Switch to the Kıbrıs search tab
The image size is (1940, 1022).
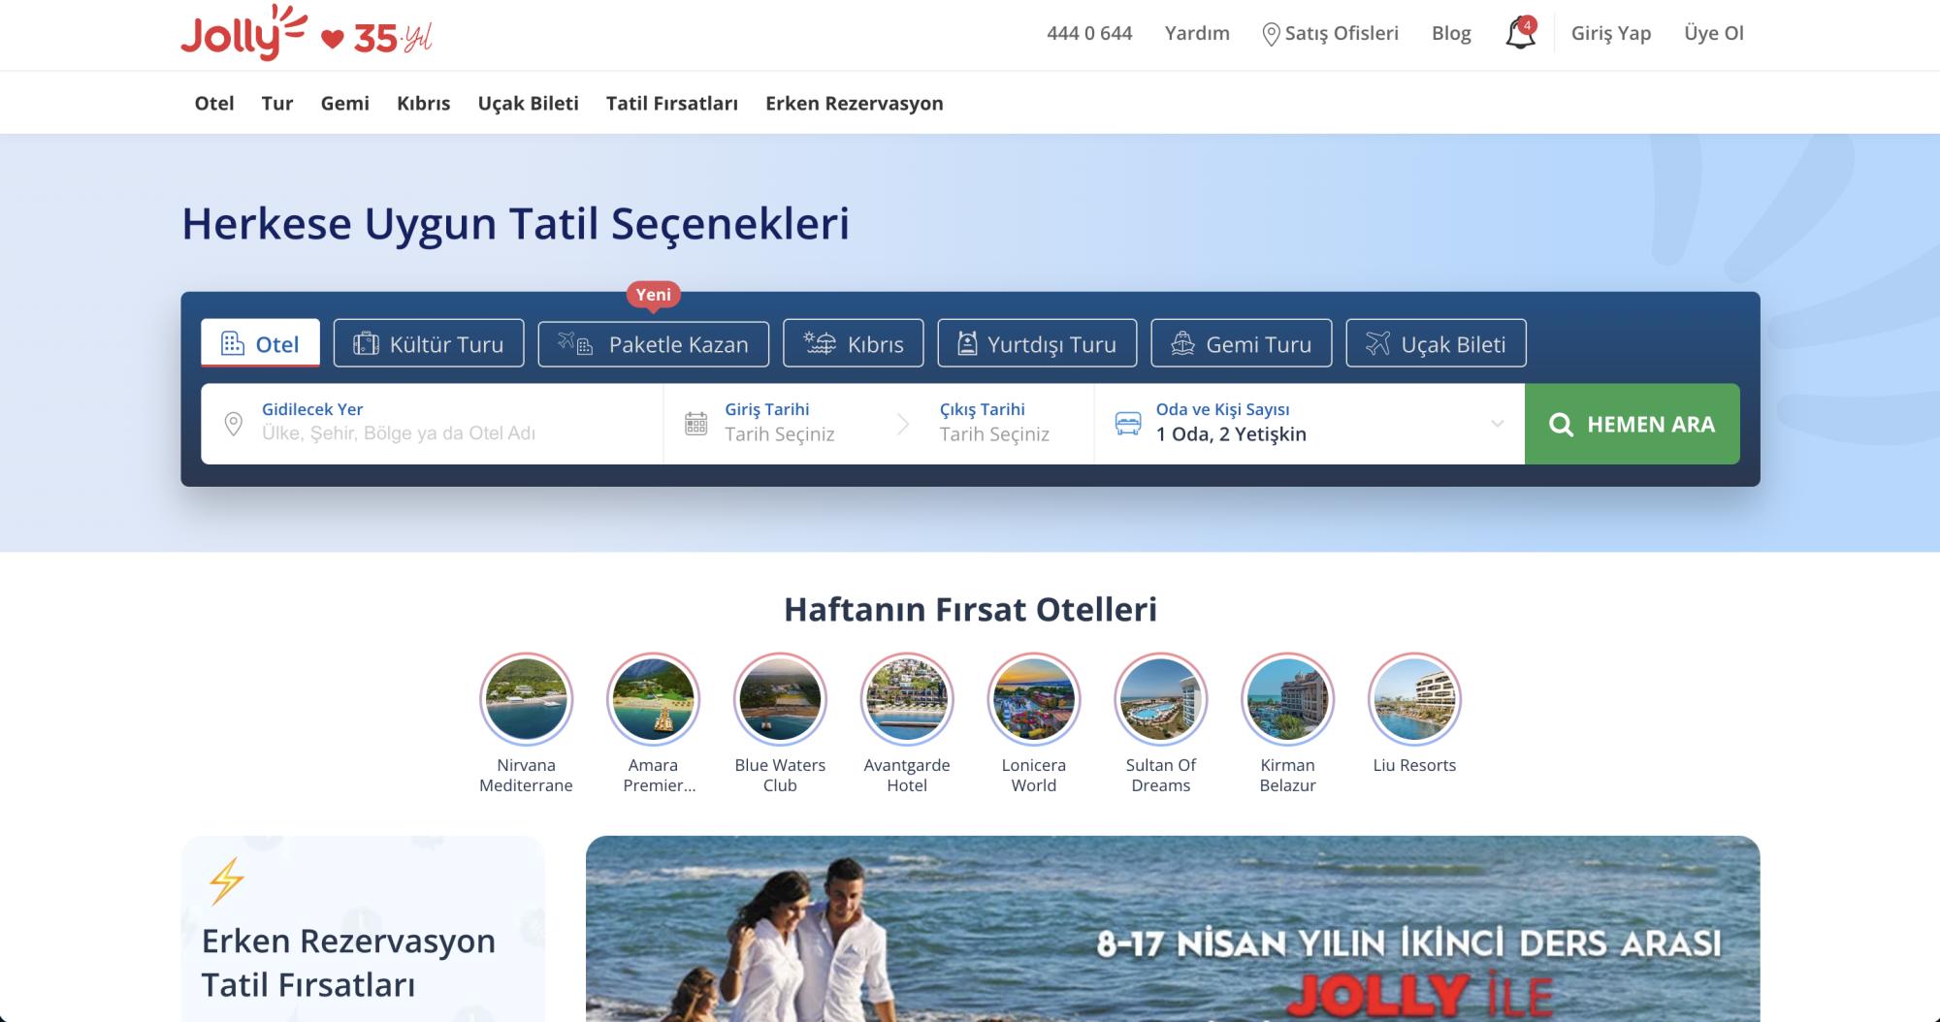point(854,343)
